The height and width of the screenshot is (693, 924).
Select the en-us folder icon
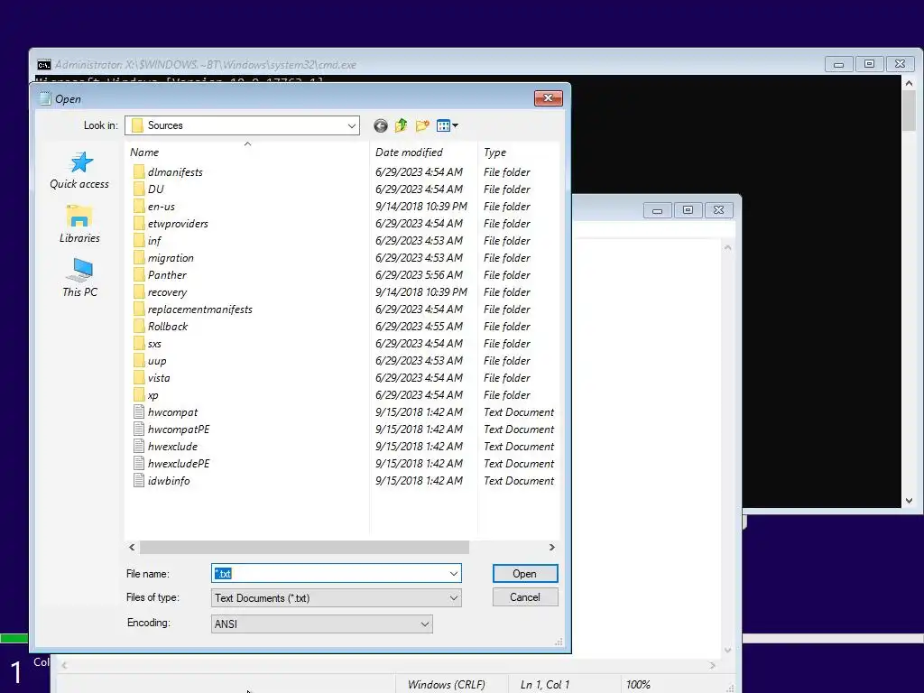coord(138,207)
